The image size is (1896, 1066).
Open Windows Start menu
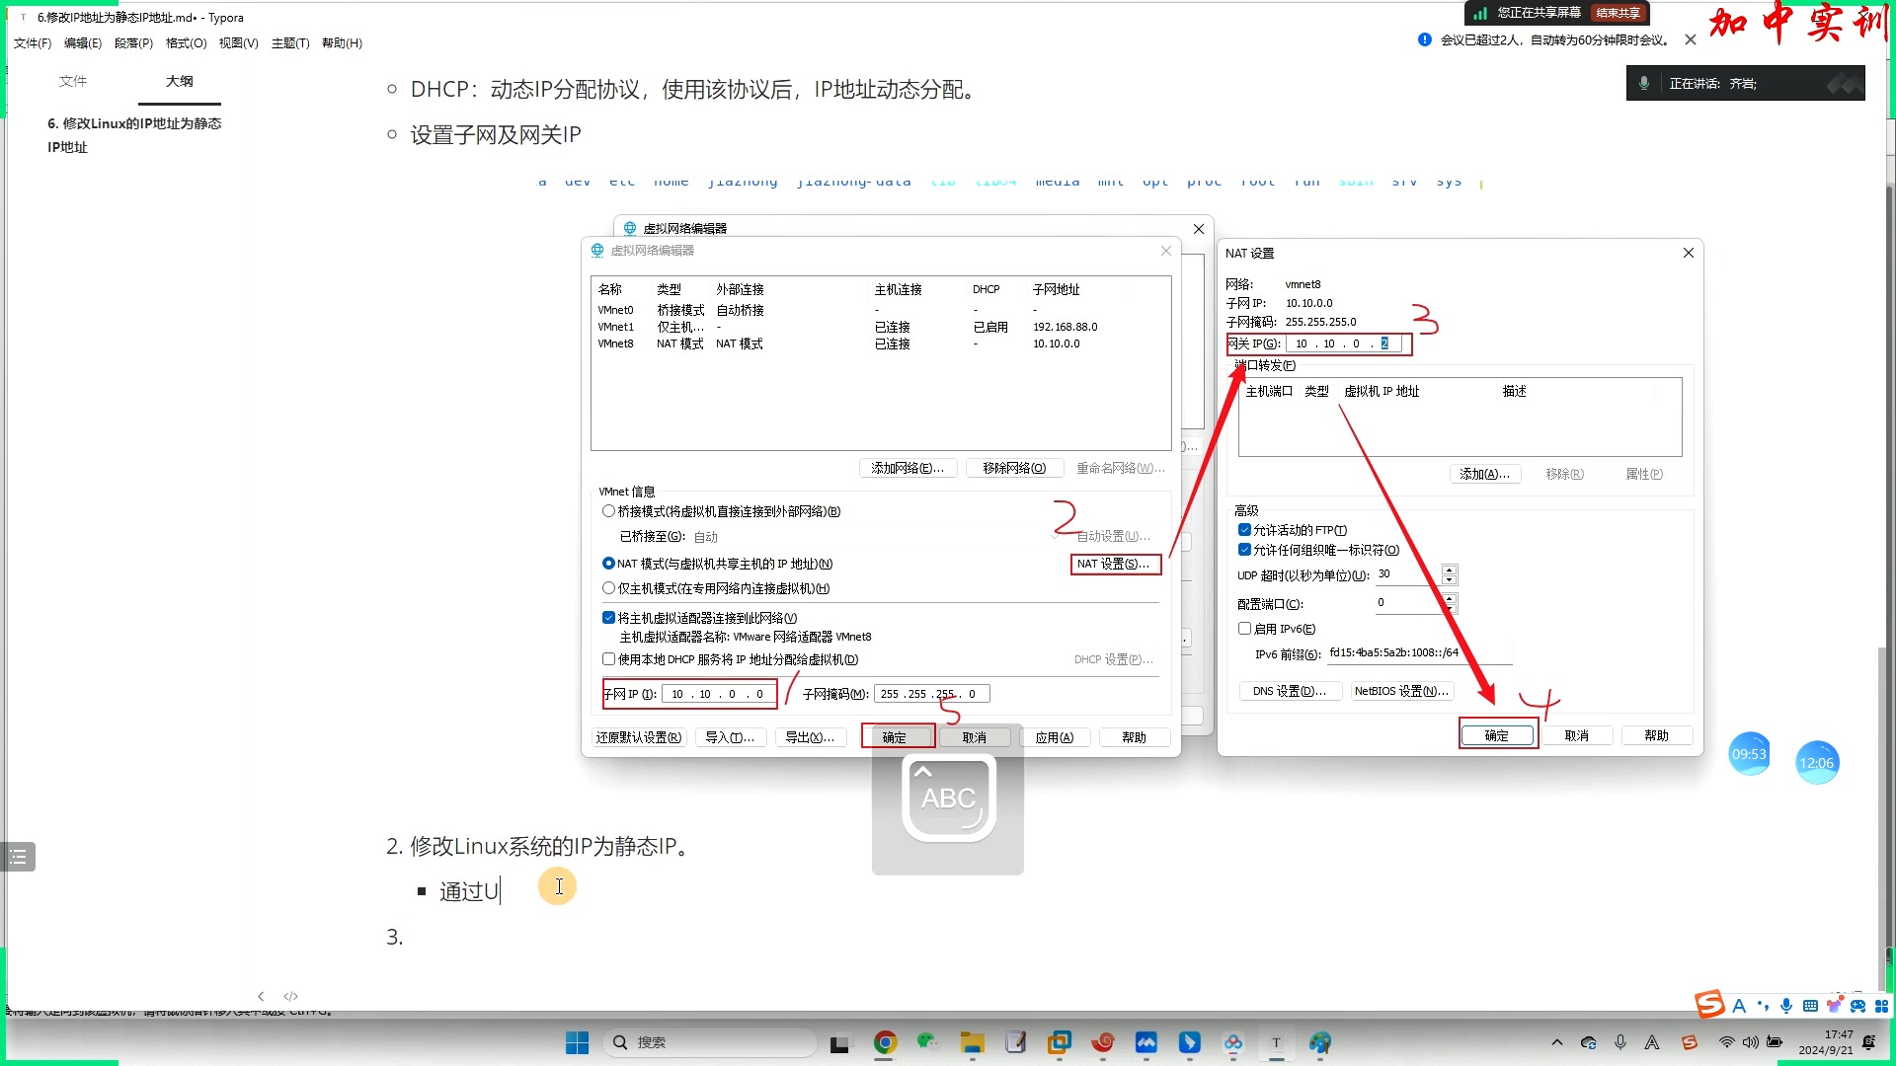577,1042
